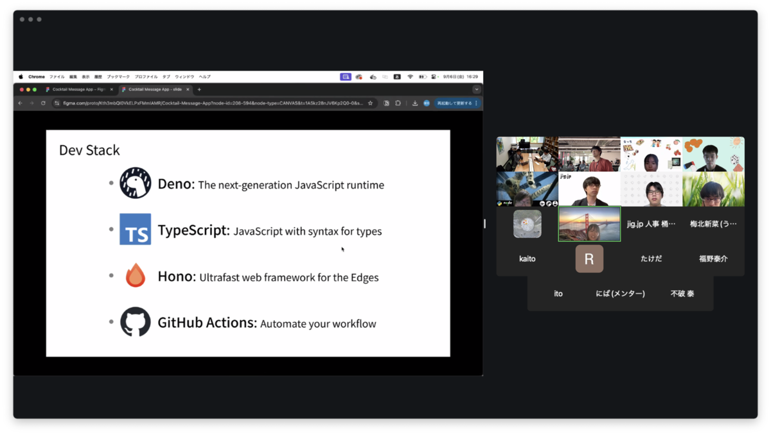Open the Wi-Fi status menu
This screenshot has width=771, height=435.
pos(410,76)
